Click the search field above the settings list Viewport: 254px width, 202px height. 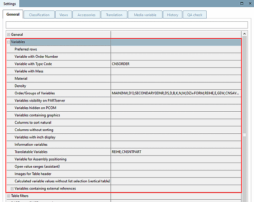pos(127,25)
